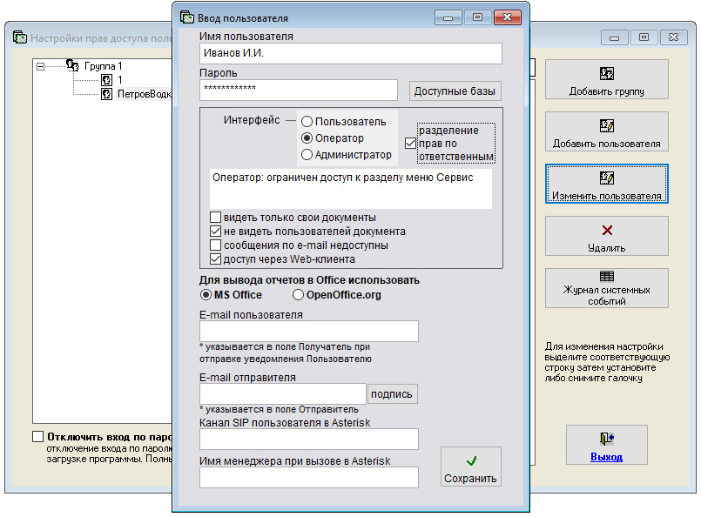Click the Имя менеджера при вызове в Asterisk field
The height and width of the screenshot is (517, 701).
tap(309, 477)
